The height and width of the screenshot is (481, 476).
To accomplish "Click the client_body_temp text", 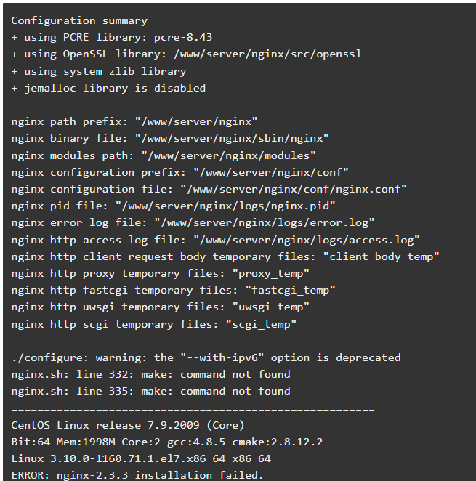I will point(382,256).
